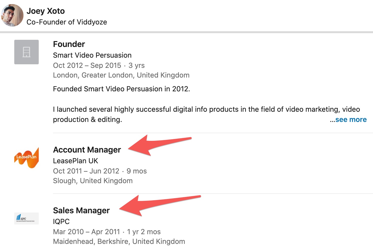The width and height of the screenshot is (373, 250).
Task: Click the London, Greater London location text
Action: [x=121, y=75]
